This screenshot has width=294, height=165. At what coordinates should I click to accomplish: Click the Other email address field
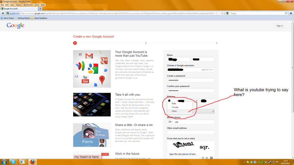pos(191,132)
